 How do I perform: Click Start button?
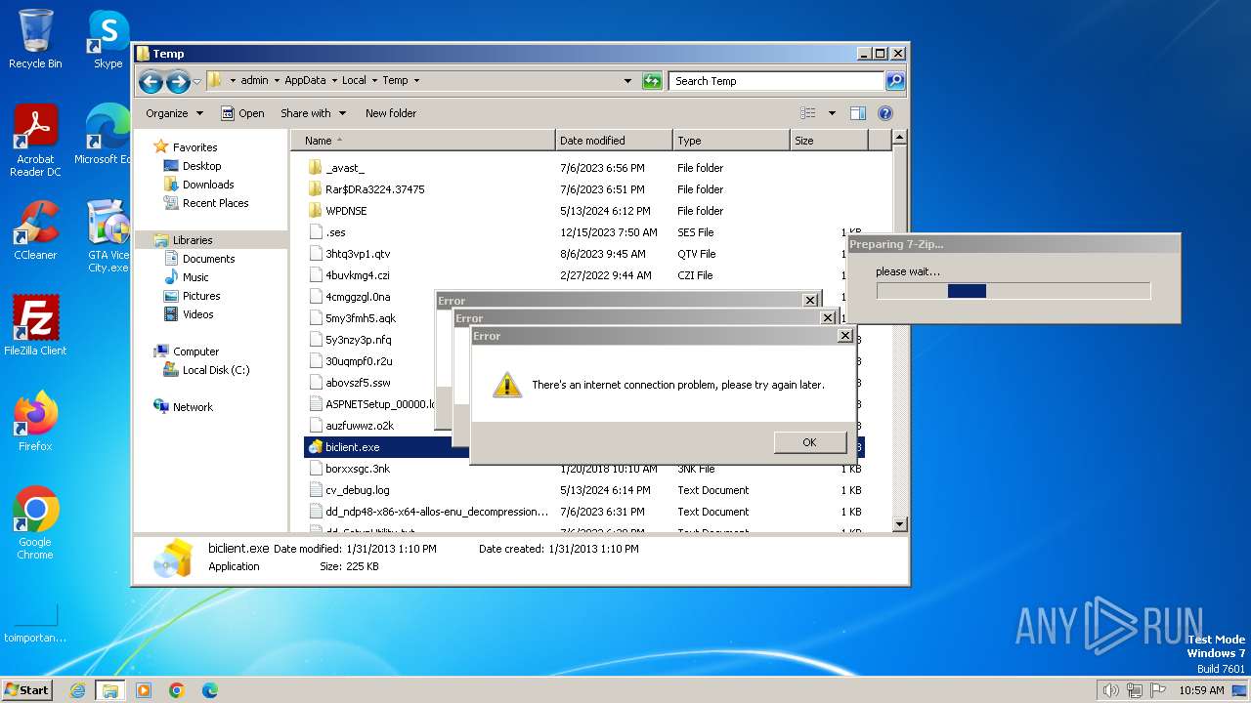[x=27, y=690]
